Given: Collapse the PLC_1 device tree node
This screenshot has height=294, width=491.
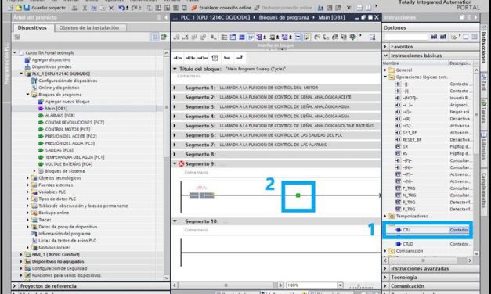Looking at the screenshot, I should (21, 73).
